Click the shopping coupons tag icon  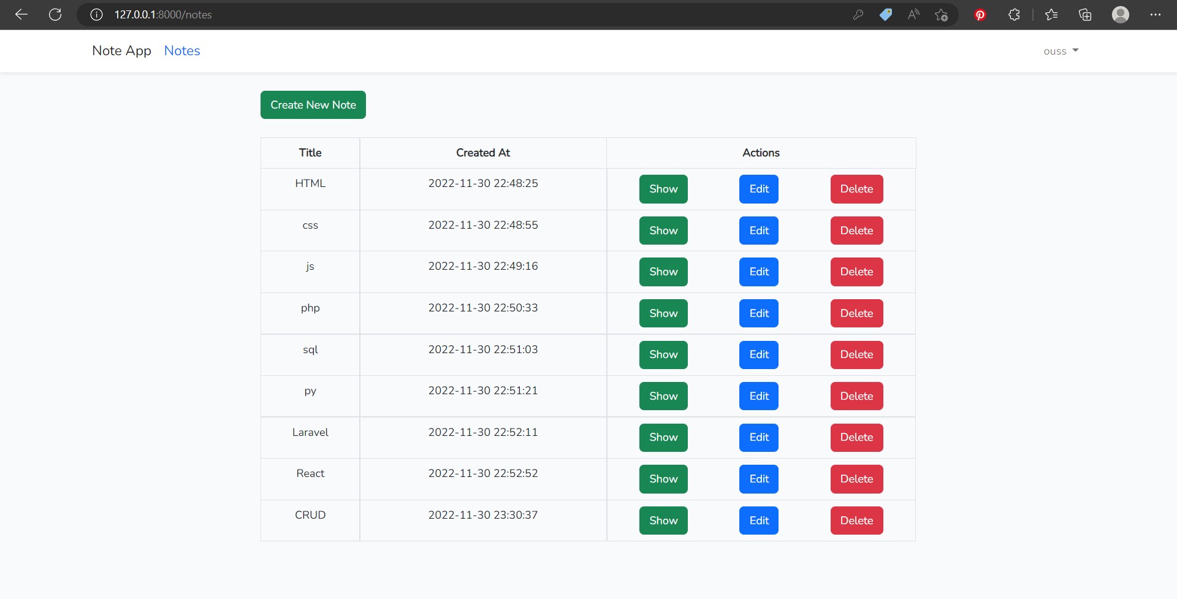coord(886,15)
